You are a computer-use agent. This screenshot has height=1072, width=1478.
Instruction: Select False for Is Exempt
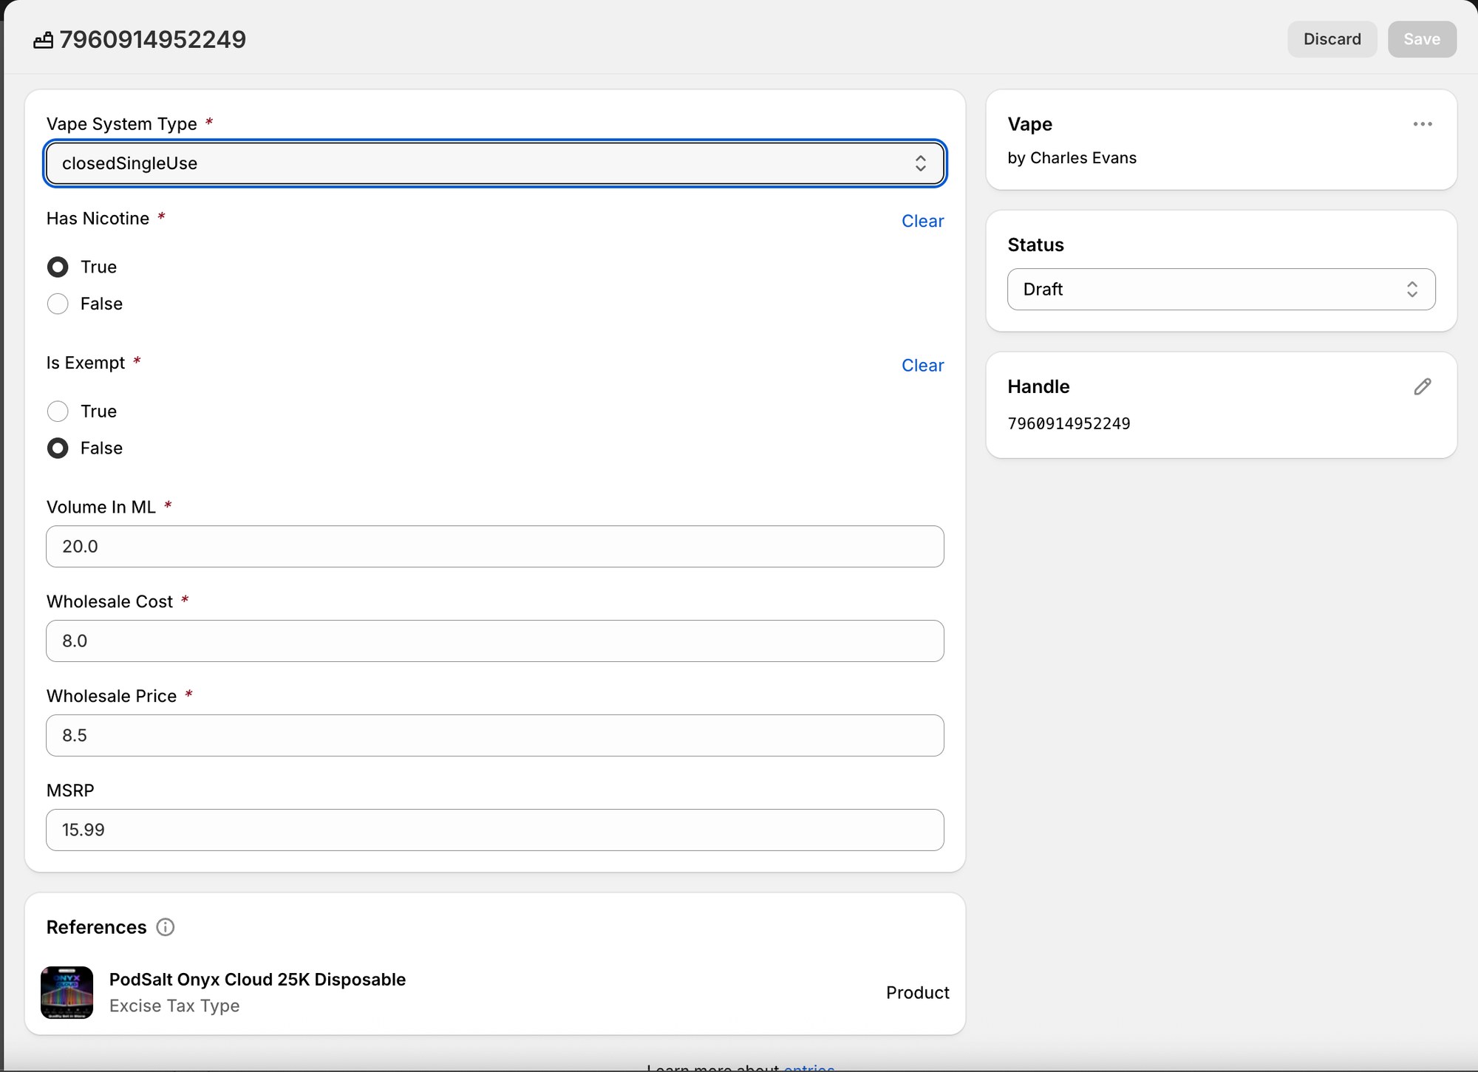(58, 448)
